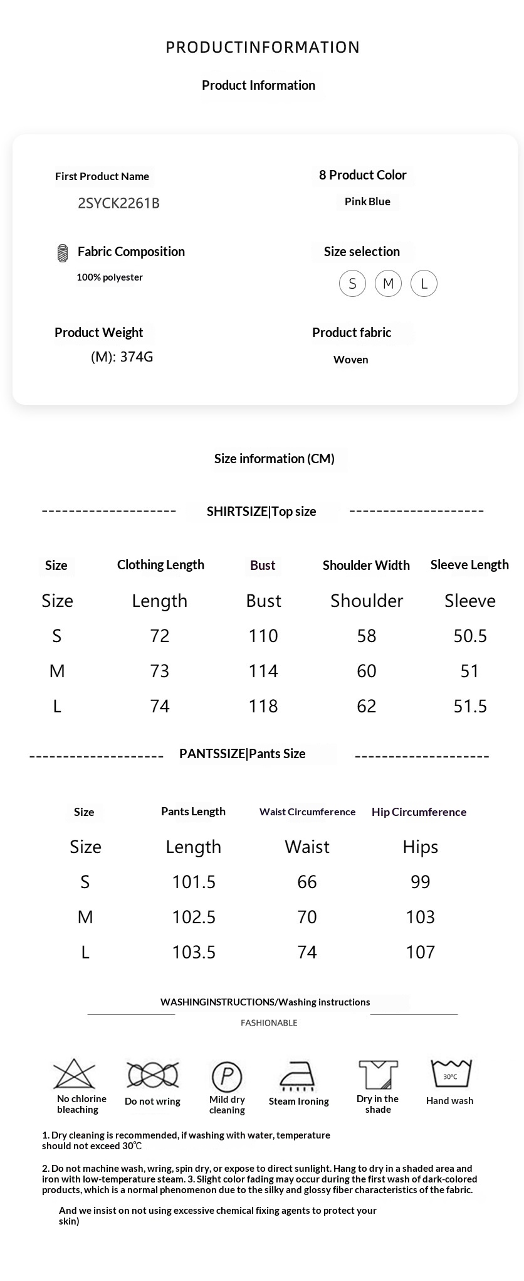Click the Washing instructions heading
Image resolution: width=524 pixels, height=1281 pixels.
[x=265, y=1002]
